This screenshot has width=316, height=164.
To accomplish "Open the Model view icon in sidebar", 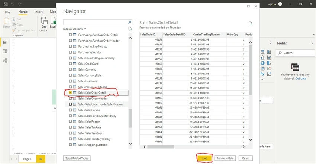I will (5, 61).
